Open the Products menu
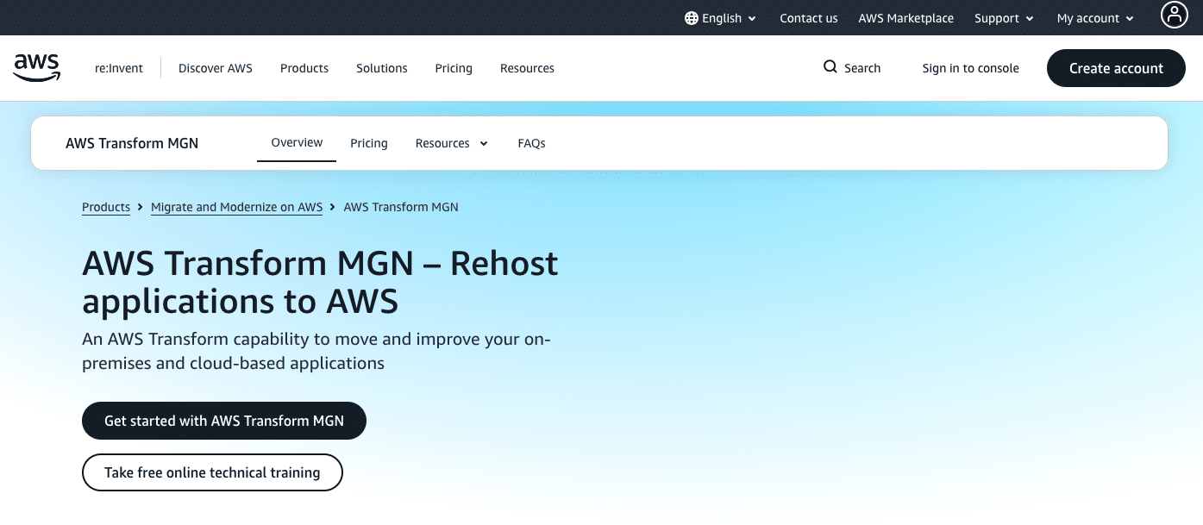The height and width of the screenshot is (525, 1203). pos(304,68)
